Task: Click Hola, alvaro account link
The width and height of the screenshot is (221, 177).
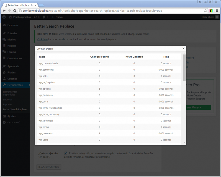Action: click(x=208, y=17)
